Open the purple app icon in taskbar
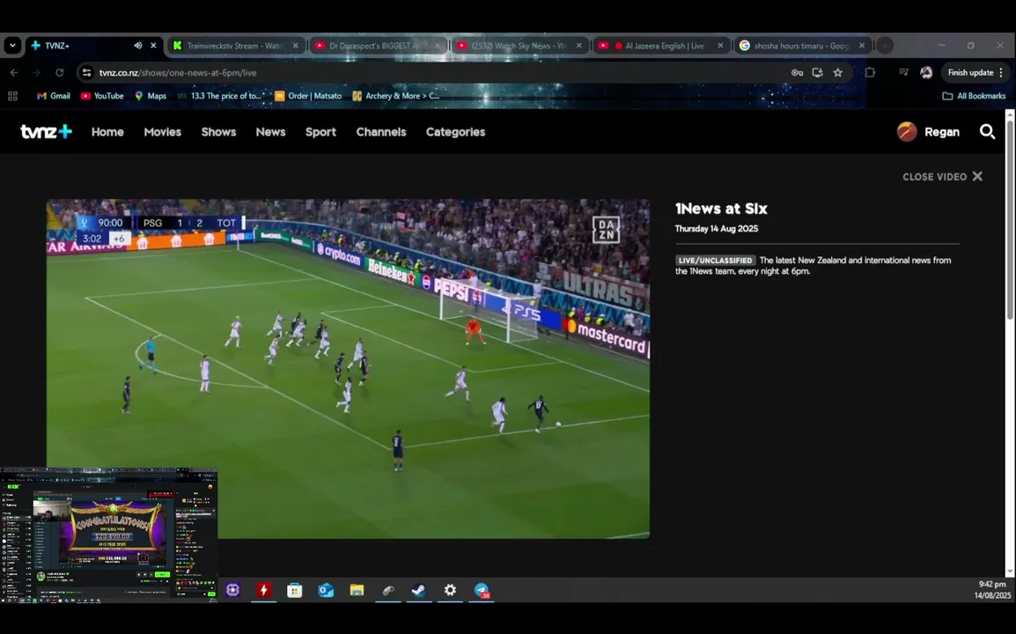 tap(232, 590)
